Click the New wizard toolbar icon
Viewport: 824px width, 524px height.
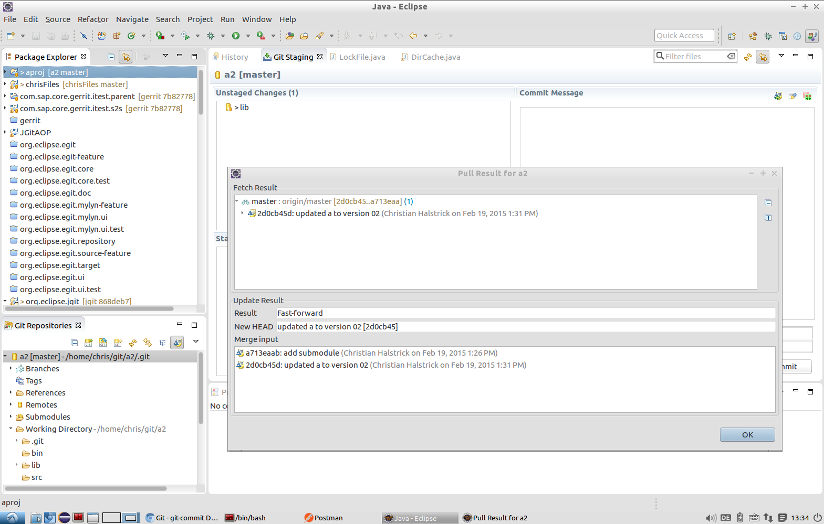[11, 36]
